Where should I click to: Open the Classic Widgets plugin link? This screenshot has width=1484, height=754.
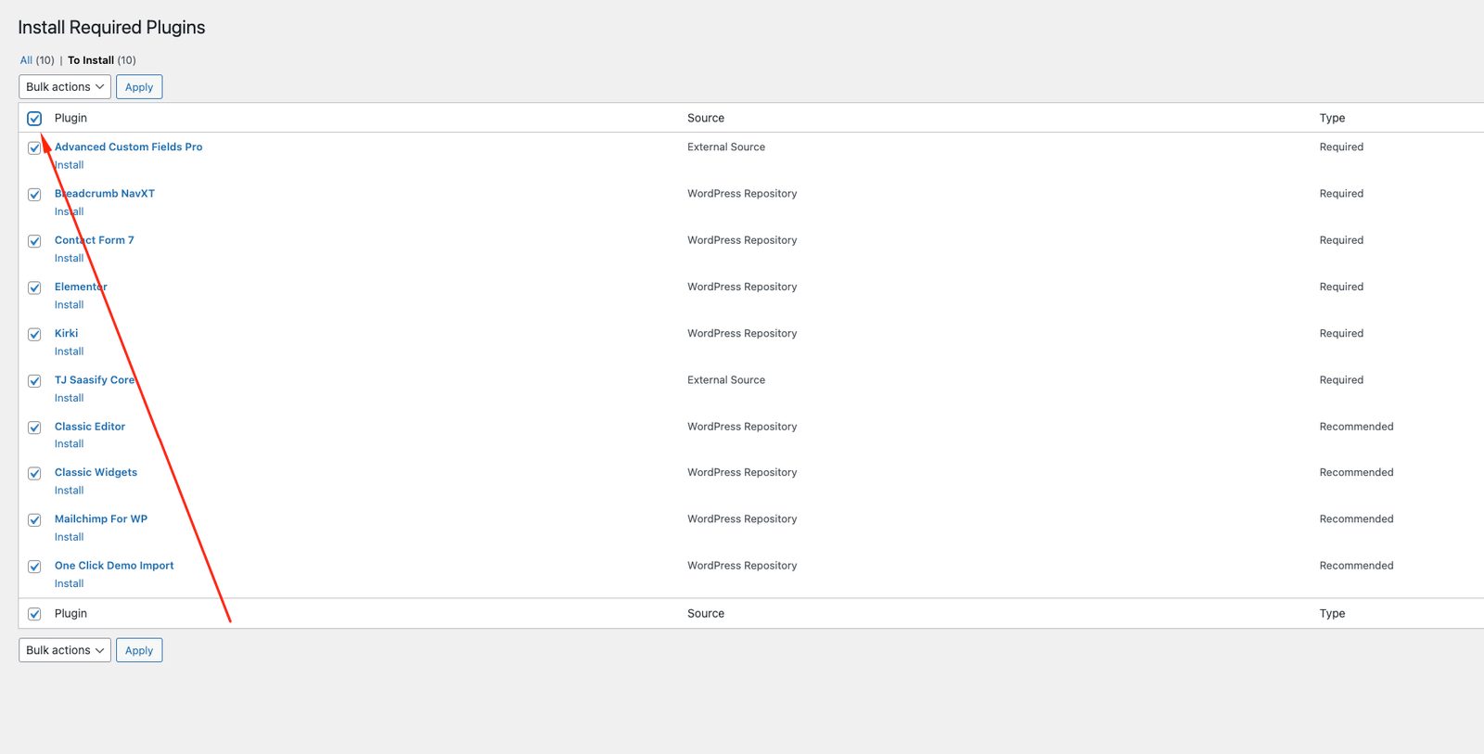coord(96,472)
